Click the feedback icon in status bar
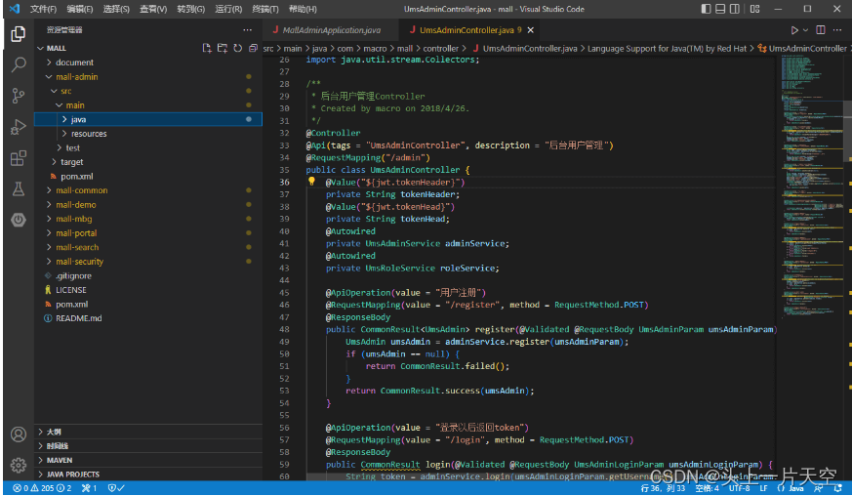This screenshot has height=496, width=852. tap(818, 488)
